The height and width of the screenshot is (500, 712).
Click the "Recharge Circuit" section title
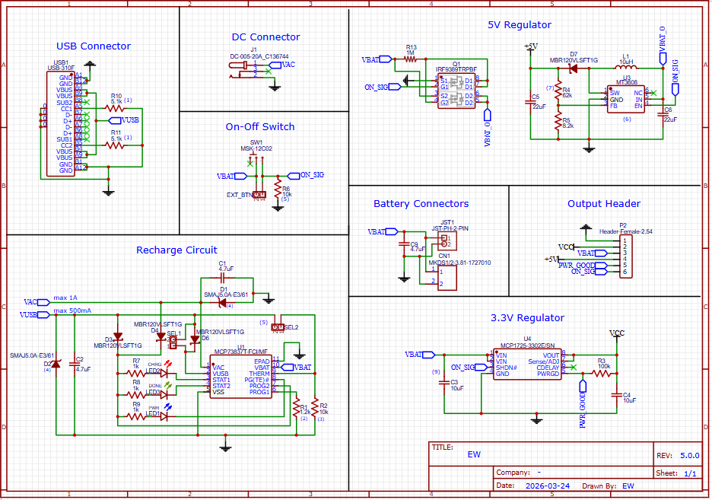[176, 250]
